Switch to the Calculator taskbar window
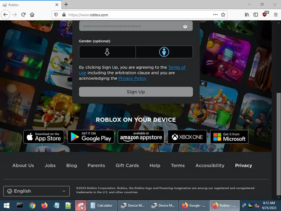The image size is (281, 211). 102,206
